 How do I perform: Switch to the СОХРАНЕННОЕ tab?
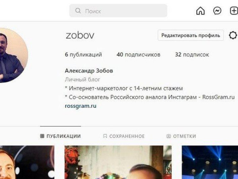click(x=124, y=136)
